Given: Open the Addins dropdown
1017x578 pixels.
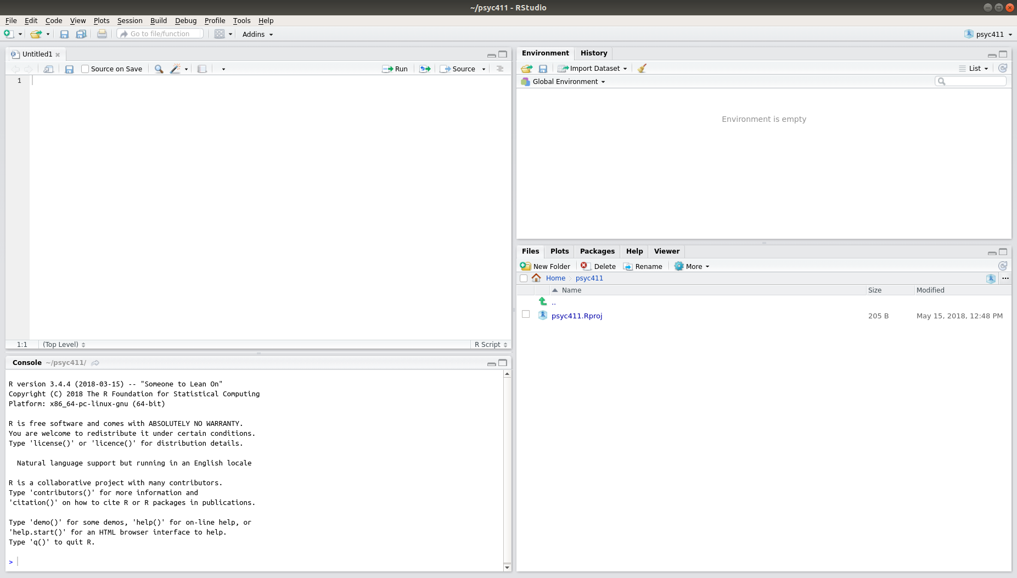Looking at the screenshot, I should [x=257, y=34].
